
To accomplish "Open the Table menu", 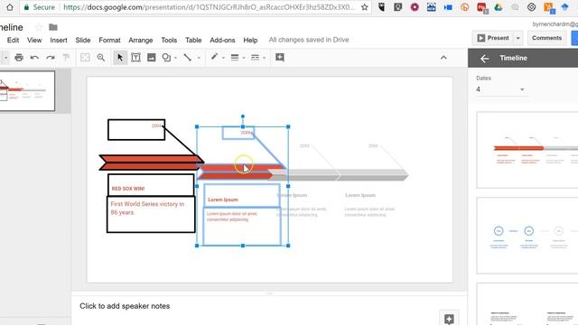I will coord(193,40).
